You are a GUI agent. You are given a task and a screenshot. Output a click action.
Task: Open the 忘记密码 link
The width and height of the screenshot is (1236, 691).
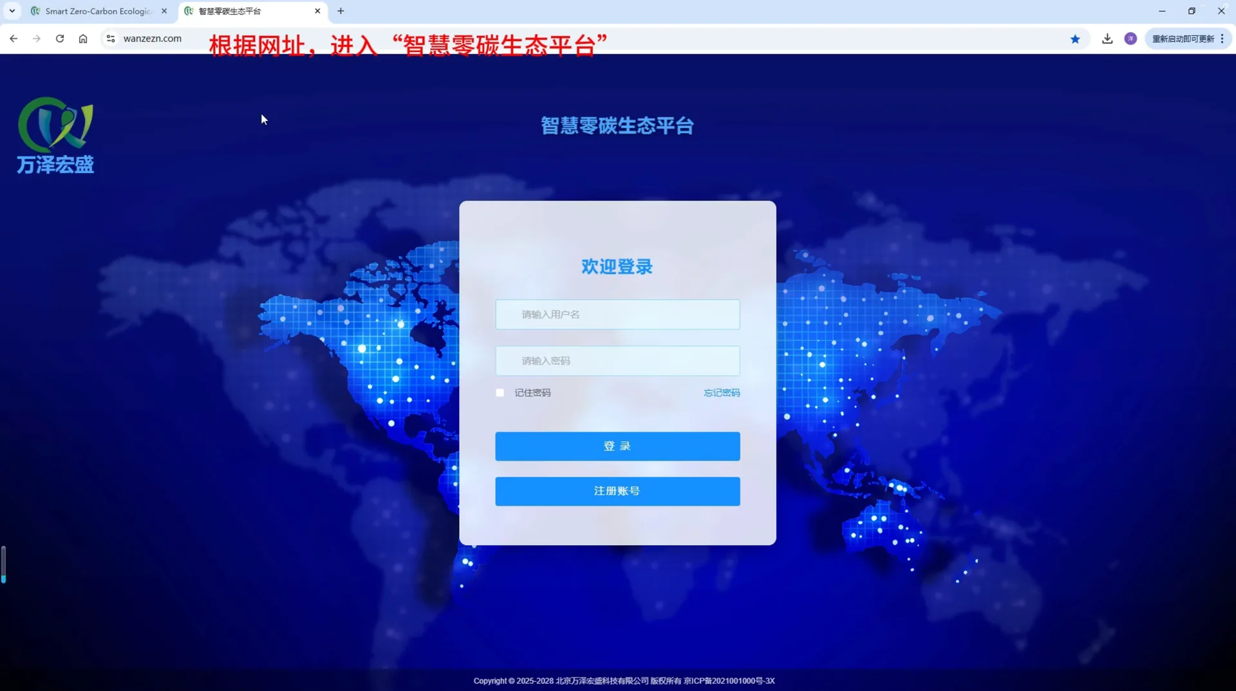pos(722,392)
